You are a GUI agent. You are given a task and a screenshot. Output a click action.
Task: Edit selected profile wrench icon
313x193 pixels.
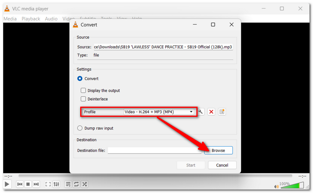coord(201,112)
